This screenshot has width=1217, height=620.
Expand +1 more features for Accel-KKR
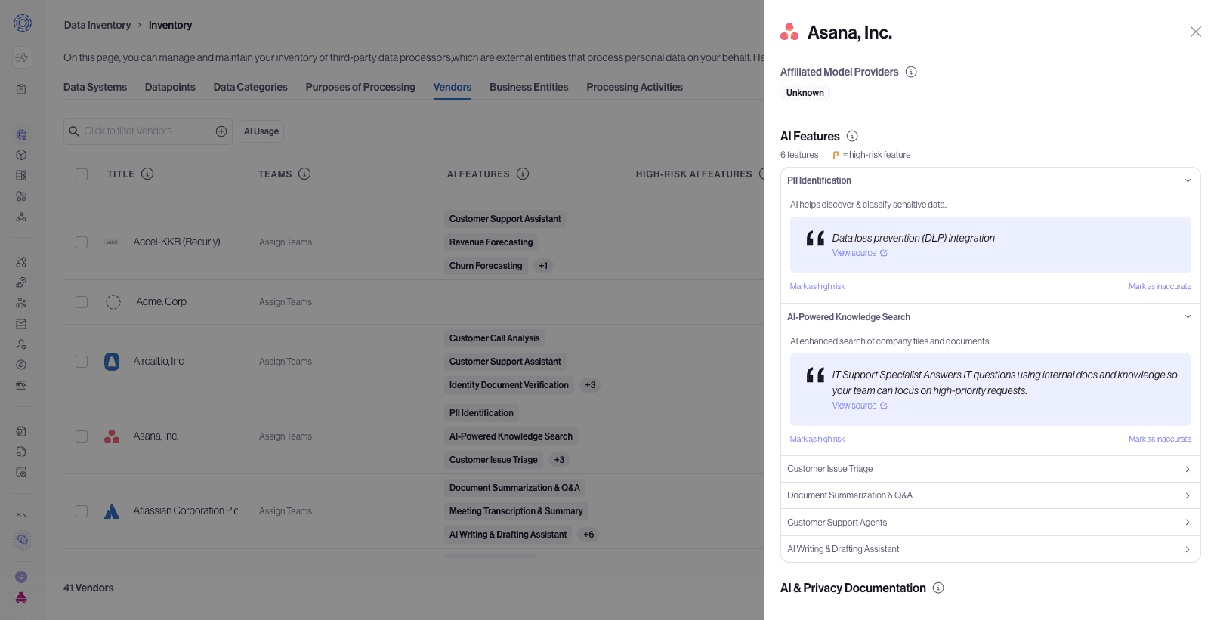[x=543, y=266]
